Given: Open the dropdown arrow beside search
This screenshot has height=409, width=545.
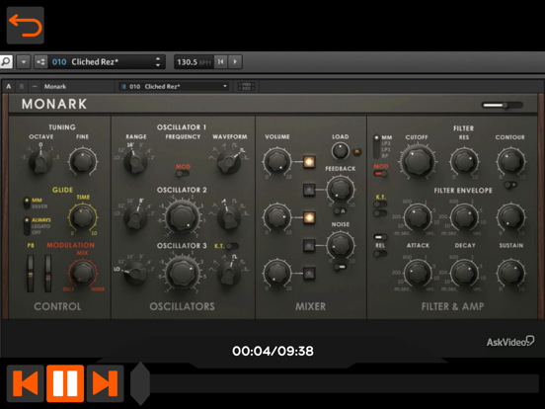Looking at the screenshot, I should 24,62.
